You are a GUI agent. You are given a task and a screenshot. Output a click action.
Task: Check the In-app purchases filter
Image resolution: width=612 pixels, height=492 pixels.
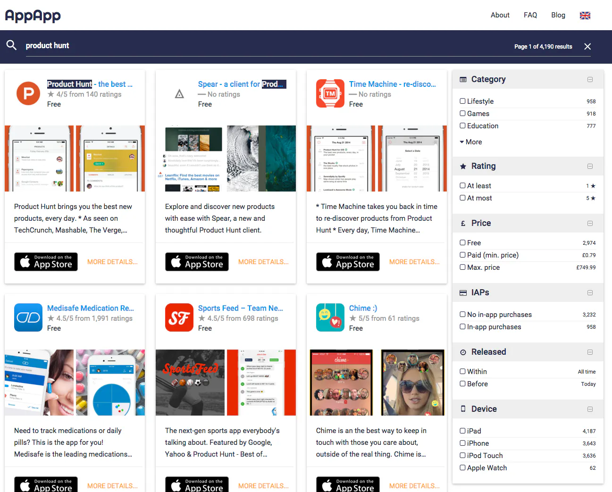click(x=463, y=326)
